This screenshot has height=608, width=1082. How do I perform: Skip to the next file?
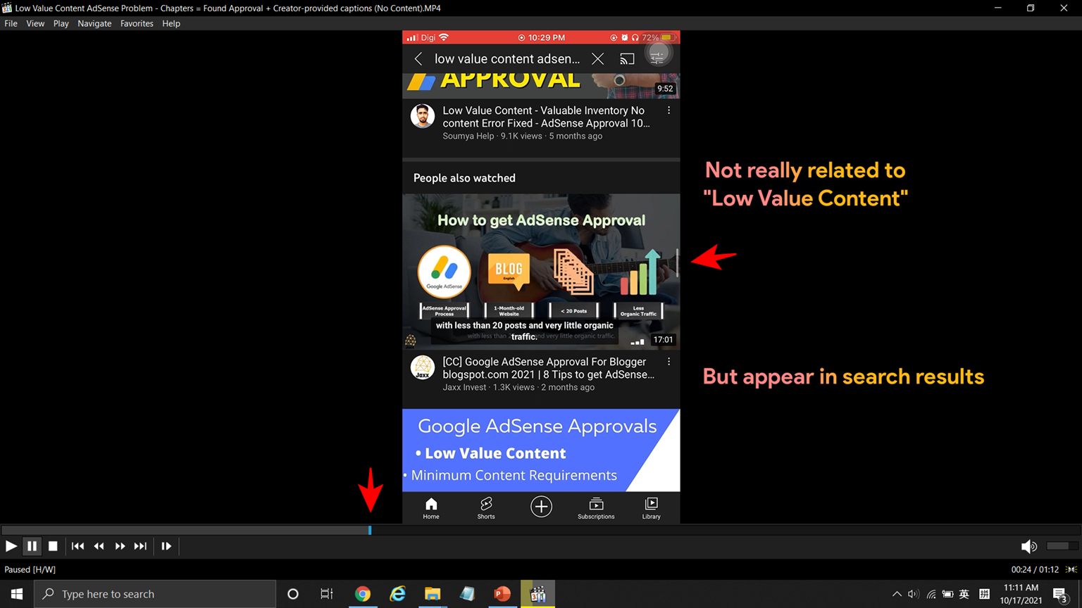click(x=141, y=546)
